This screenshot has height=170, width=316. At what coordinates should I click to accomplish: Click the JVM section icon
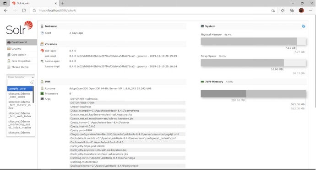pyautogui.click(x=42, y=82)
